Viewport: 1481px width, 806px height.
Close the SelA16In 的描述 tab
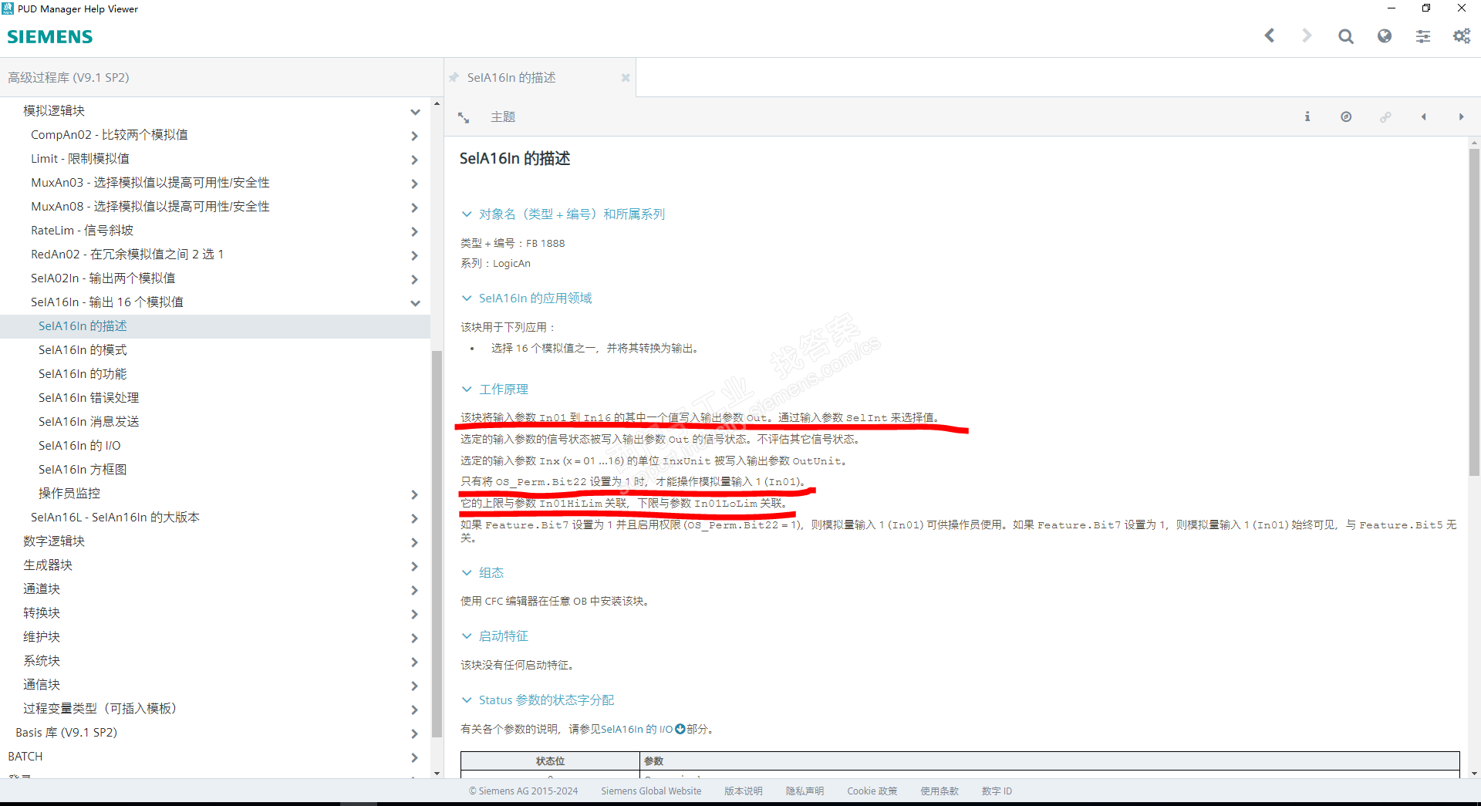tap(626, 78)
